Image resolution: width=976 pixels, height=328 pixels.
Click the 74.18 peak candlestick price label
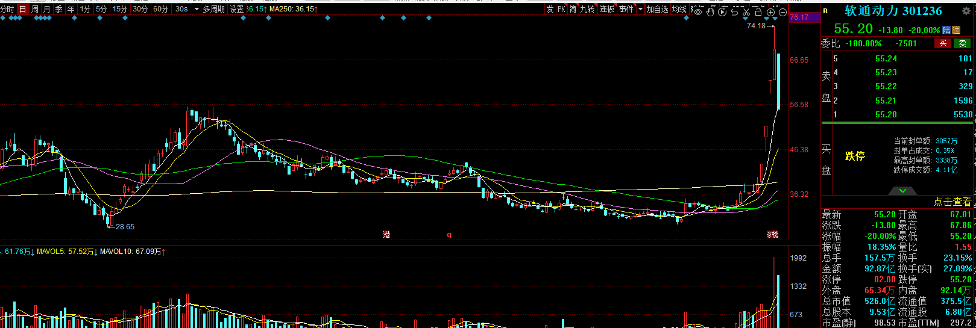756,26
